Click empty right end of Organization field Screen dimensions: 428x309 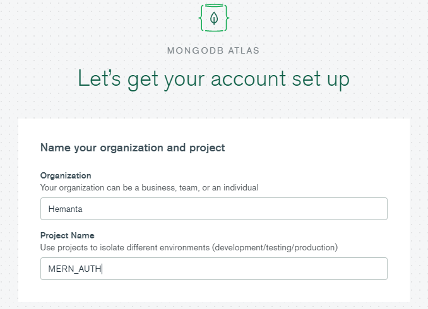pos(354,209)
